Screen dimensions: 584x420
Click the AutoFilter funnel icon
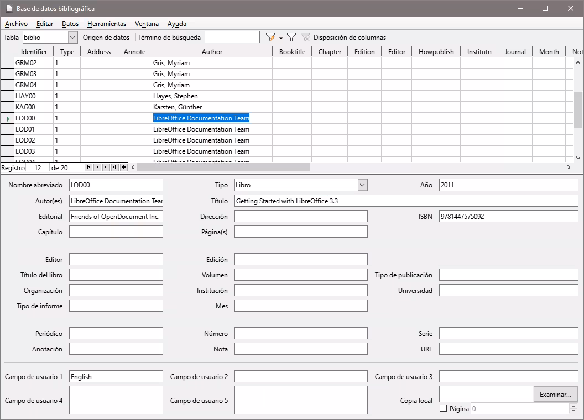270,38
